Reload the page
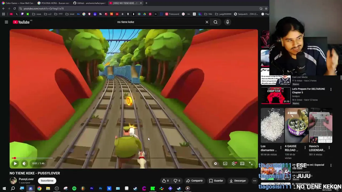Viewport: 342px width, 192px height. click(14, 9)
